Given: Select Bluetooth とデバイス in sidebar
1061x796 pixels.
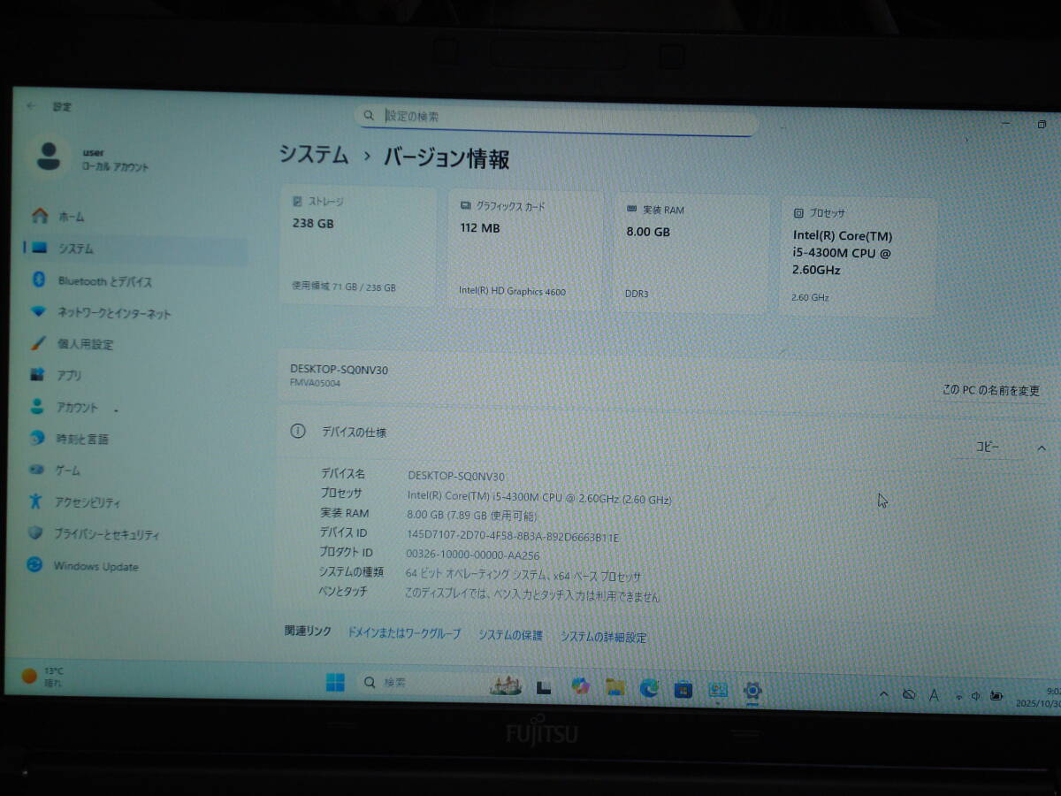Looking at the screenshot, I should 104,281.
